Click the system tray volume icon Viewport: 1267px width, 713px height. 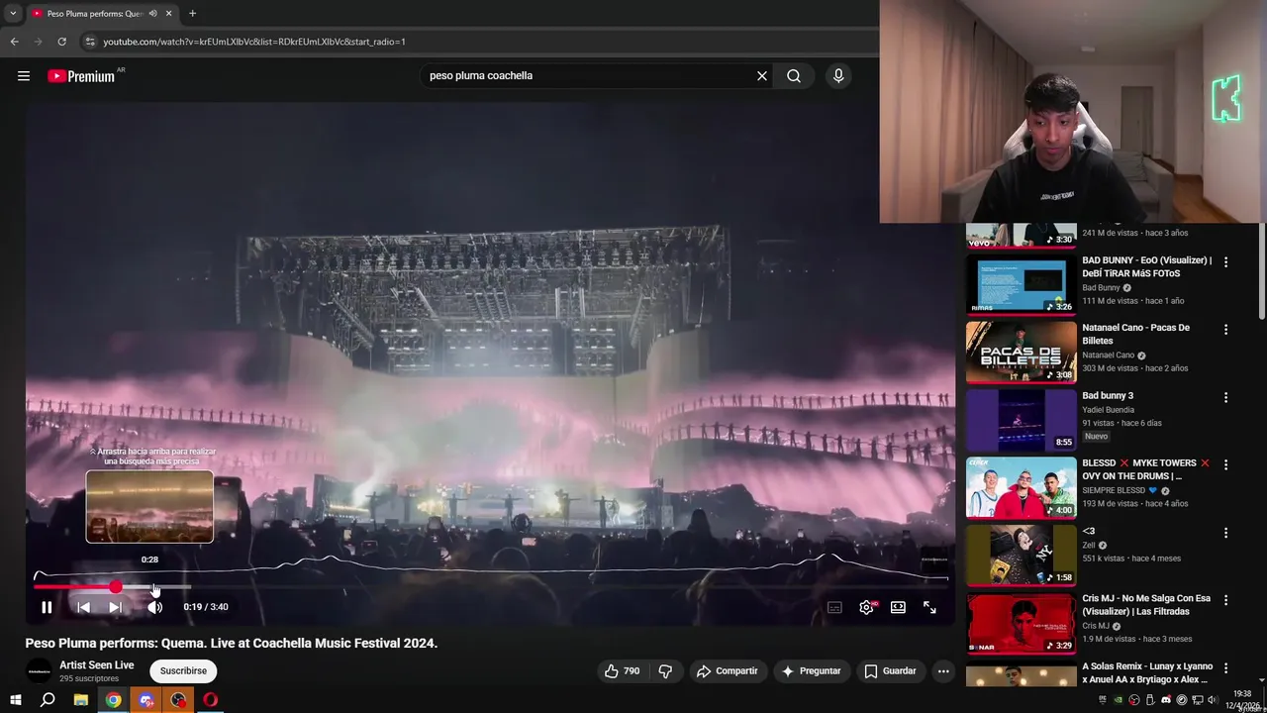(x=1212, y=700)
